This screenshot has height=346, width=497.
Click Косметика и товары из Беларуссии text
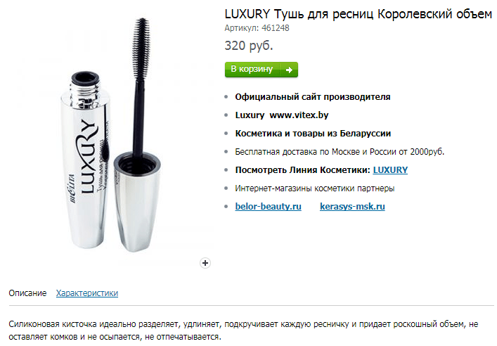[x=313, y=134]
